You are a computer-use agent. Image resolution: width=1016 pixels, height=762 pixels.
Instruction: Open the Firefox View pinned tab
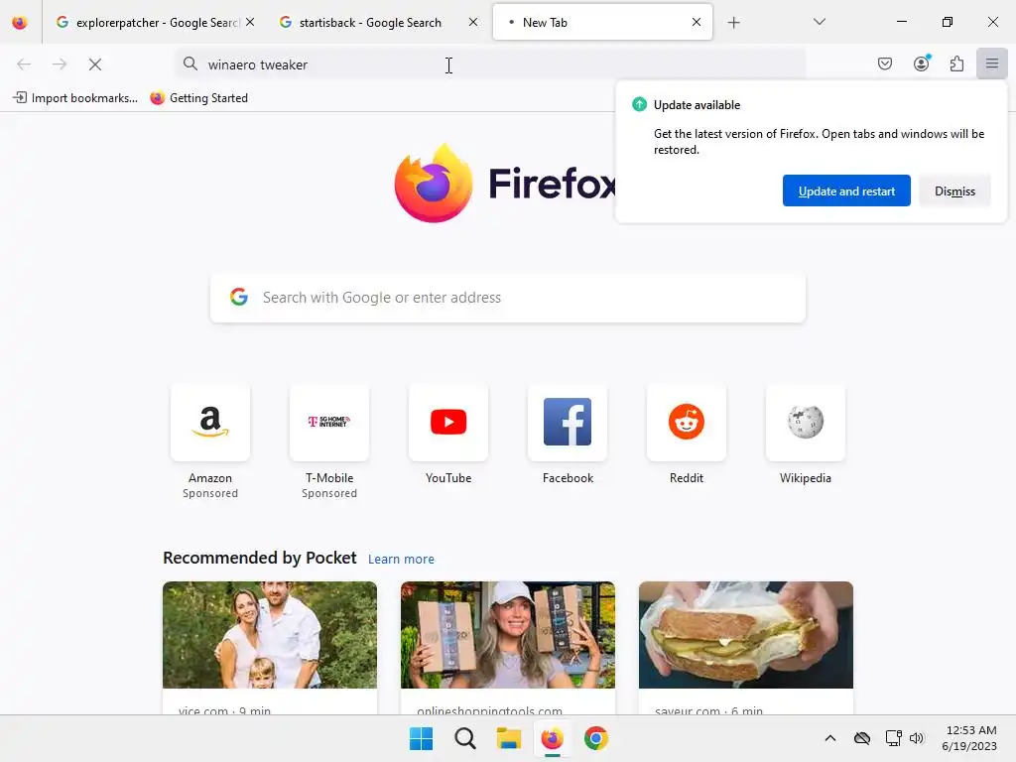coord(20,23)
